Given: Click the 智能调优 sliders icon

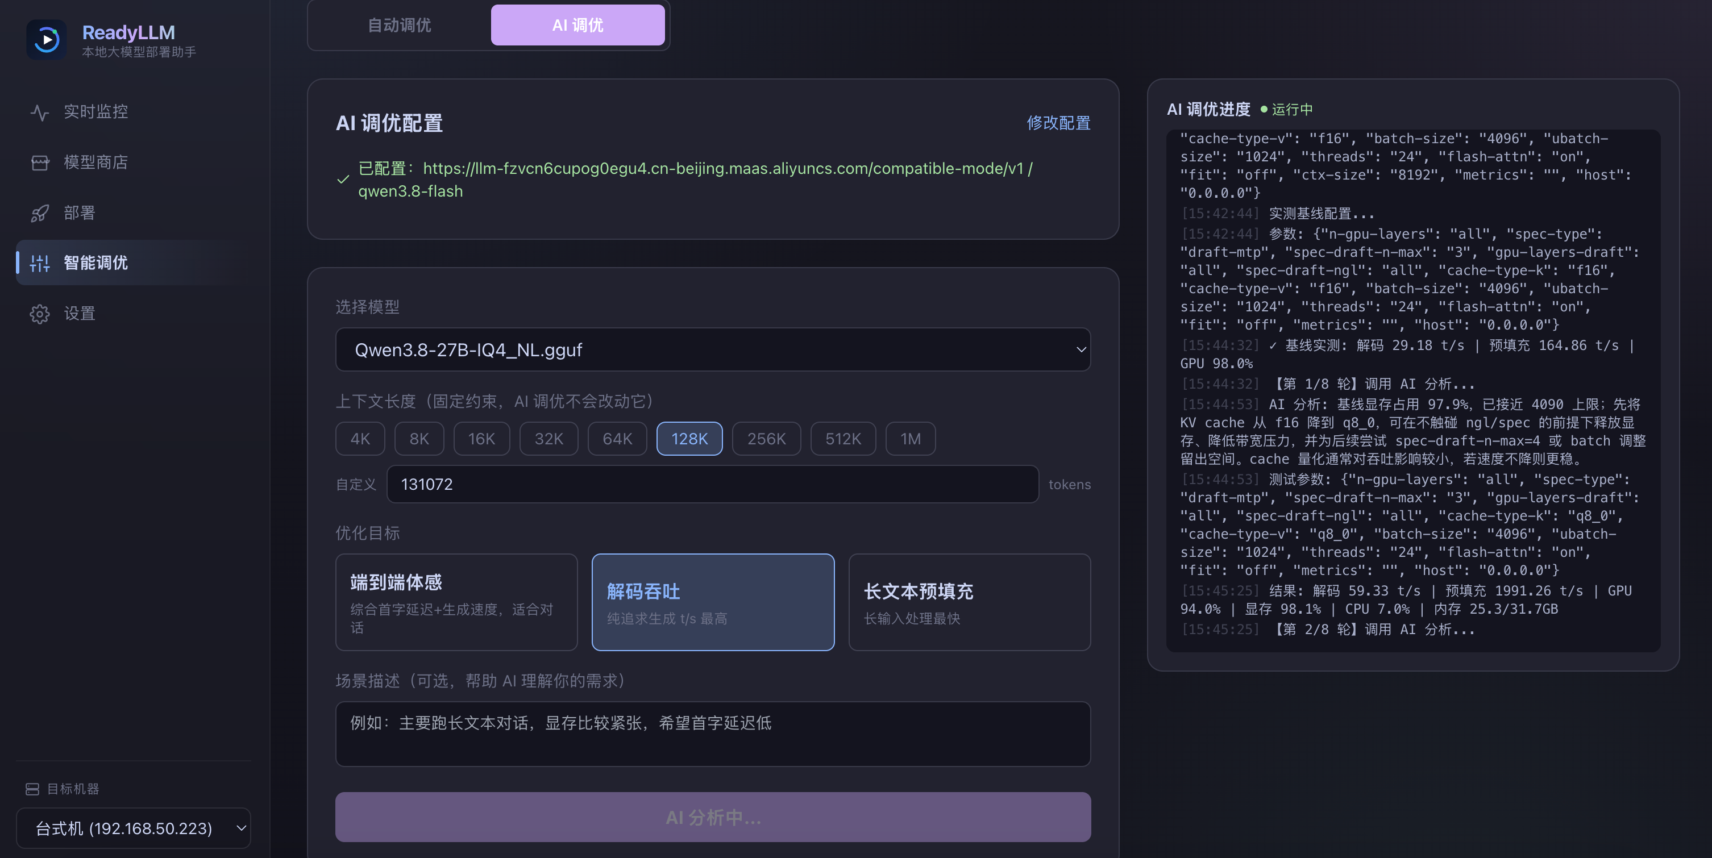Looking at the screenshot, I should point(40,263).
